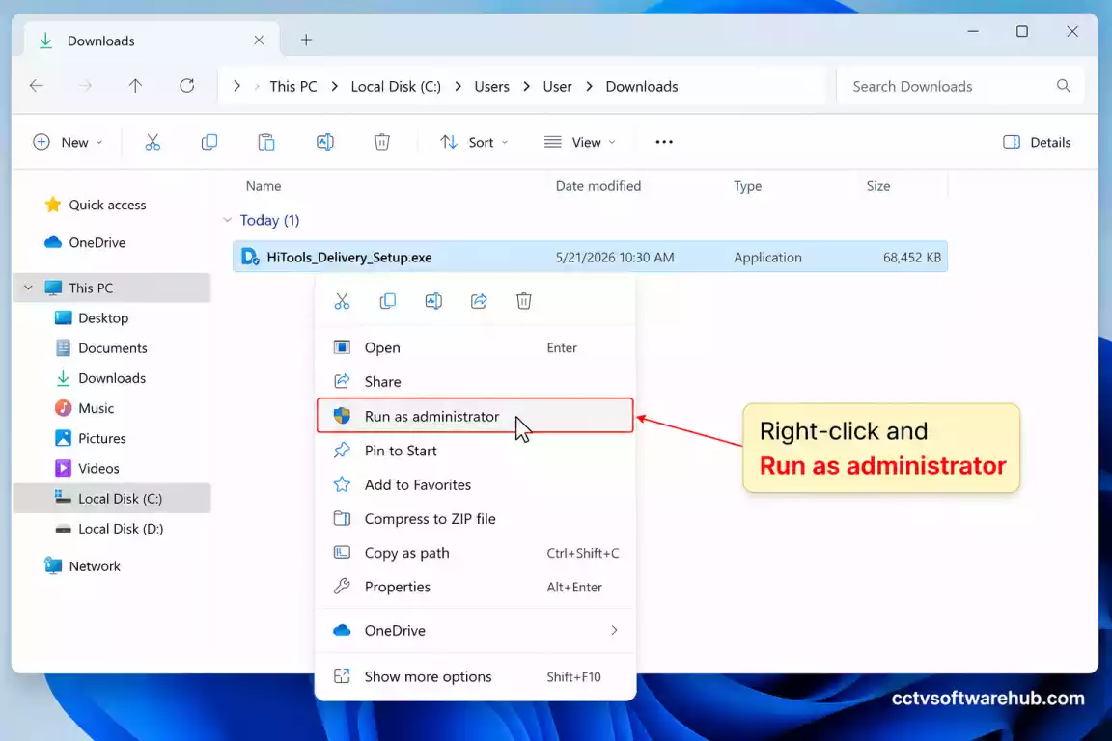Sort by the Name column header
Image resolution: width=1112 pixels, height=741 pixels.
click(x=264, y=186)
